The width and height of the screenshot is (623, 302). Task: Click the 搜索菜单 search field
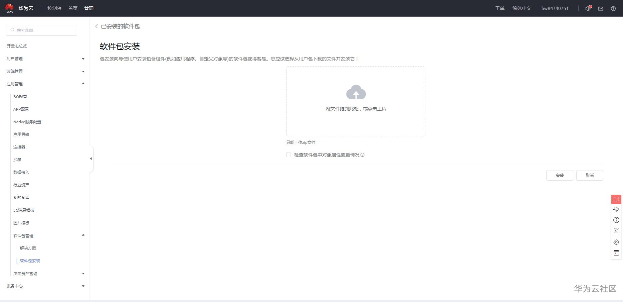click(42, 30)
